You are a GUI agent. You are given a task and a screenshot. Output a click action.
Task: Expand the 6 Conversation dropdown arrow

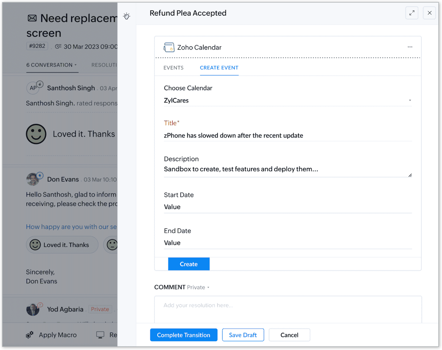(76, 65)
